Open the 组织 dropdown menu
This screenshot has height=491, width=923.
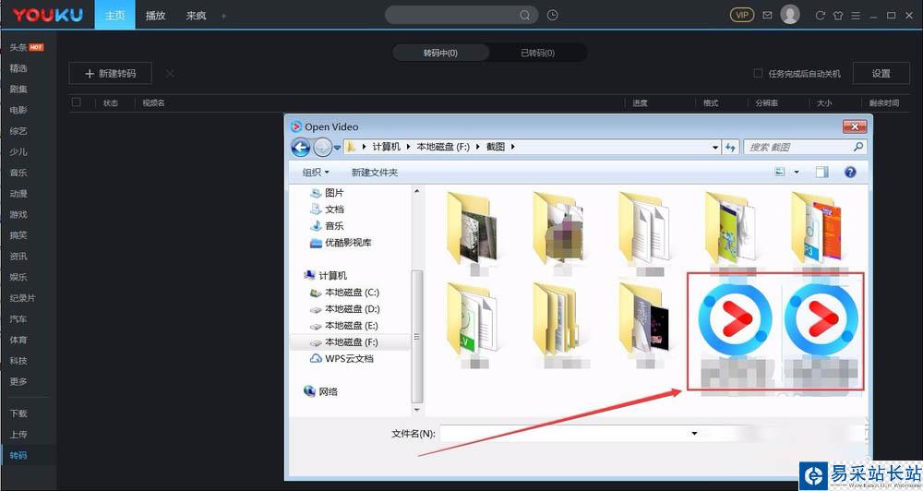(x=316, y=173)
